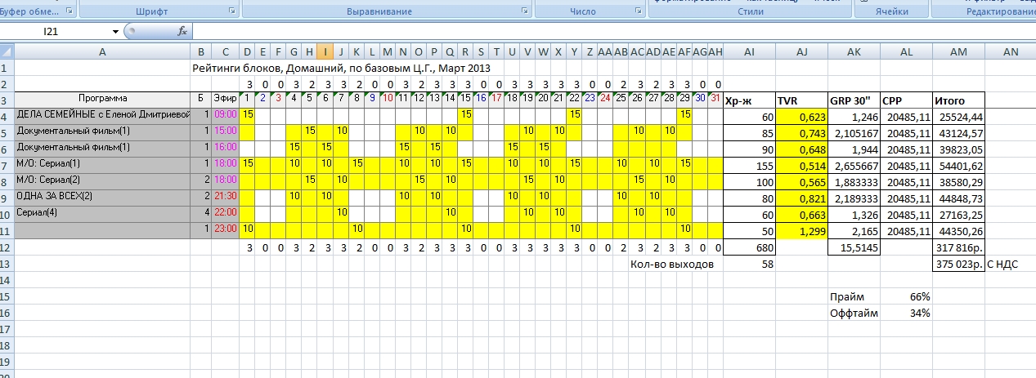Screen dimensions: 1036x378
Task: Click the fx insert function icon
Action: [182, 31]
